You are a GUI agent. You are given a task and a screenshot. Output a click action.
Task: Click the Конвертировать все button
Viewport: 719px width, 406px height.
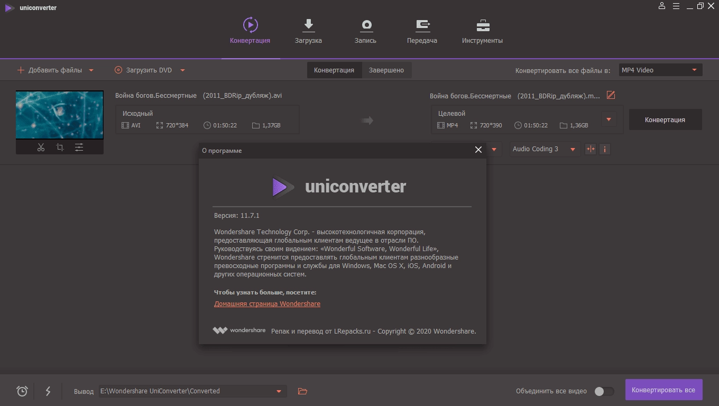tap(663, 390)
